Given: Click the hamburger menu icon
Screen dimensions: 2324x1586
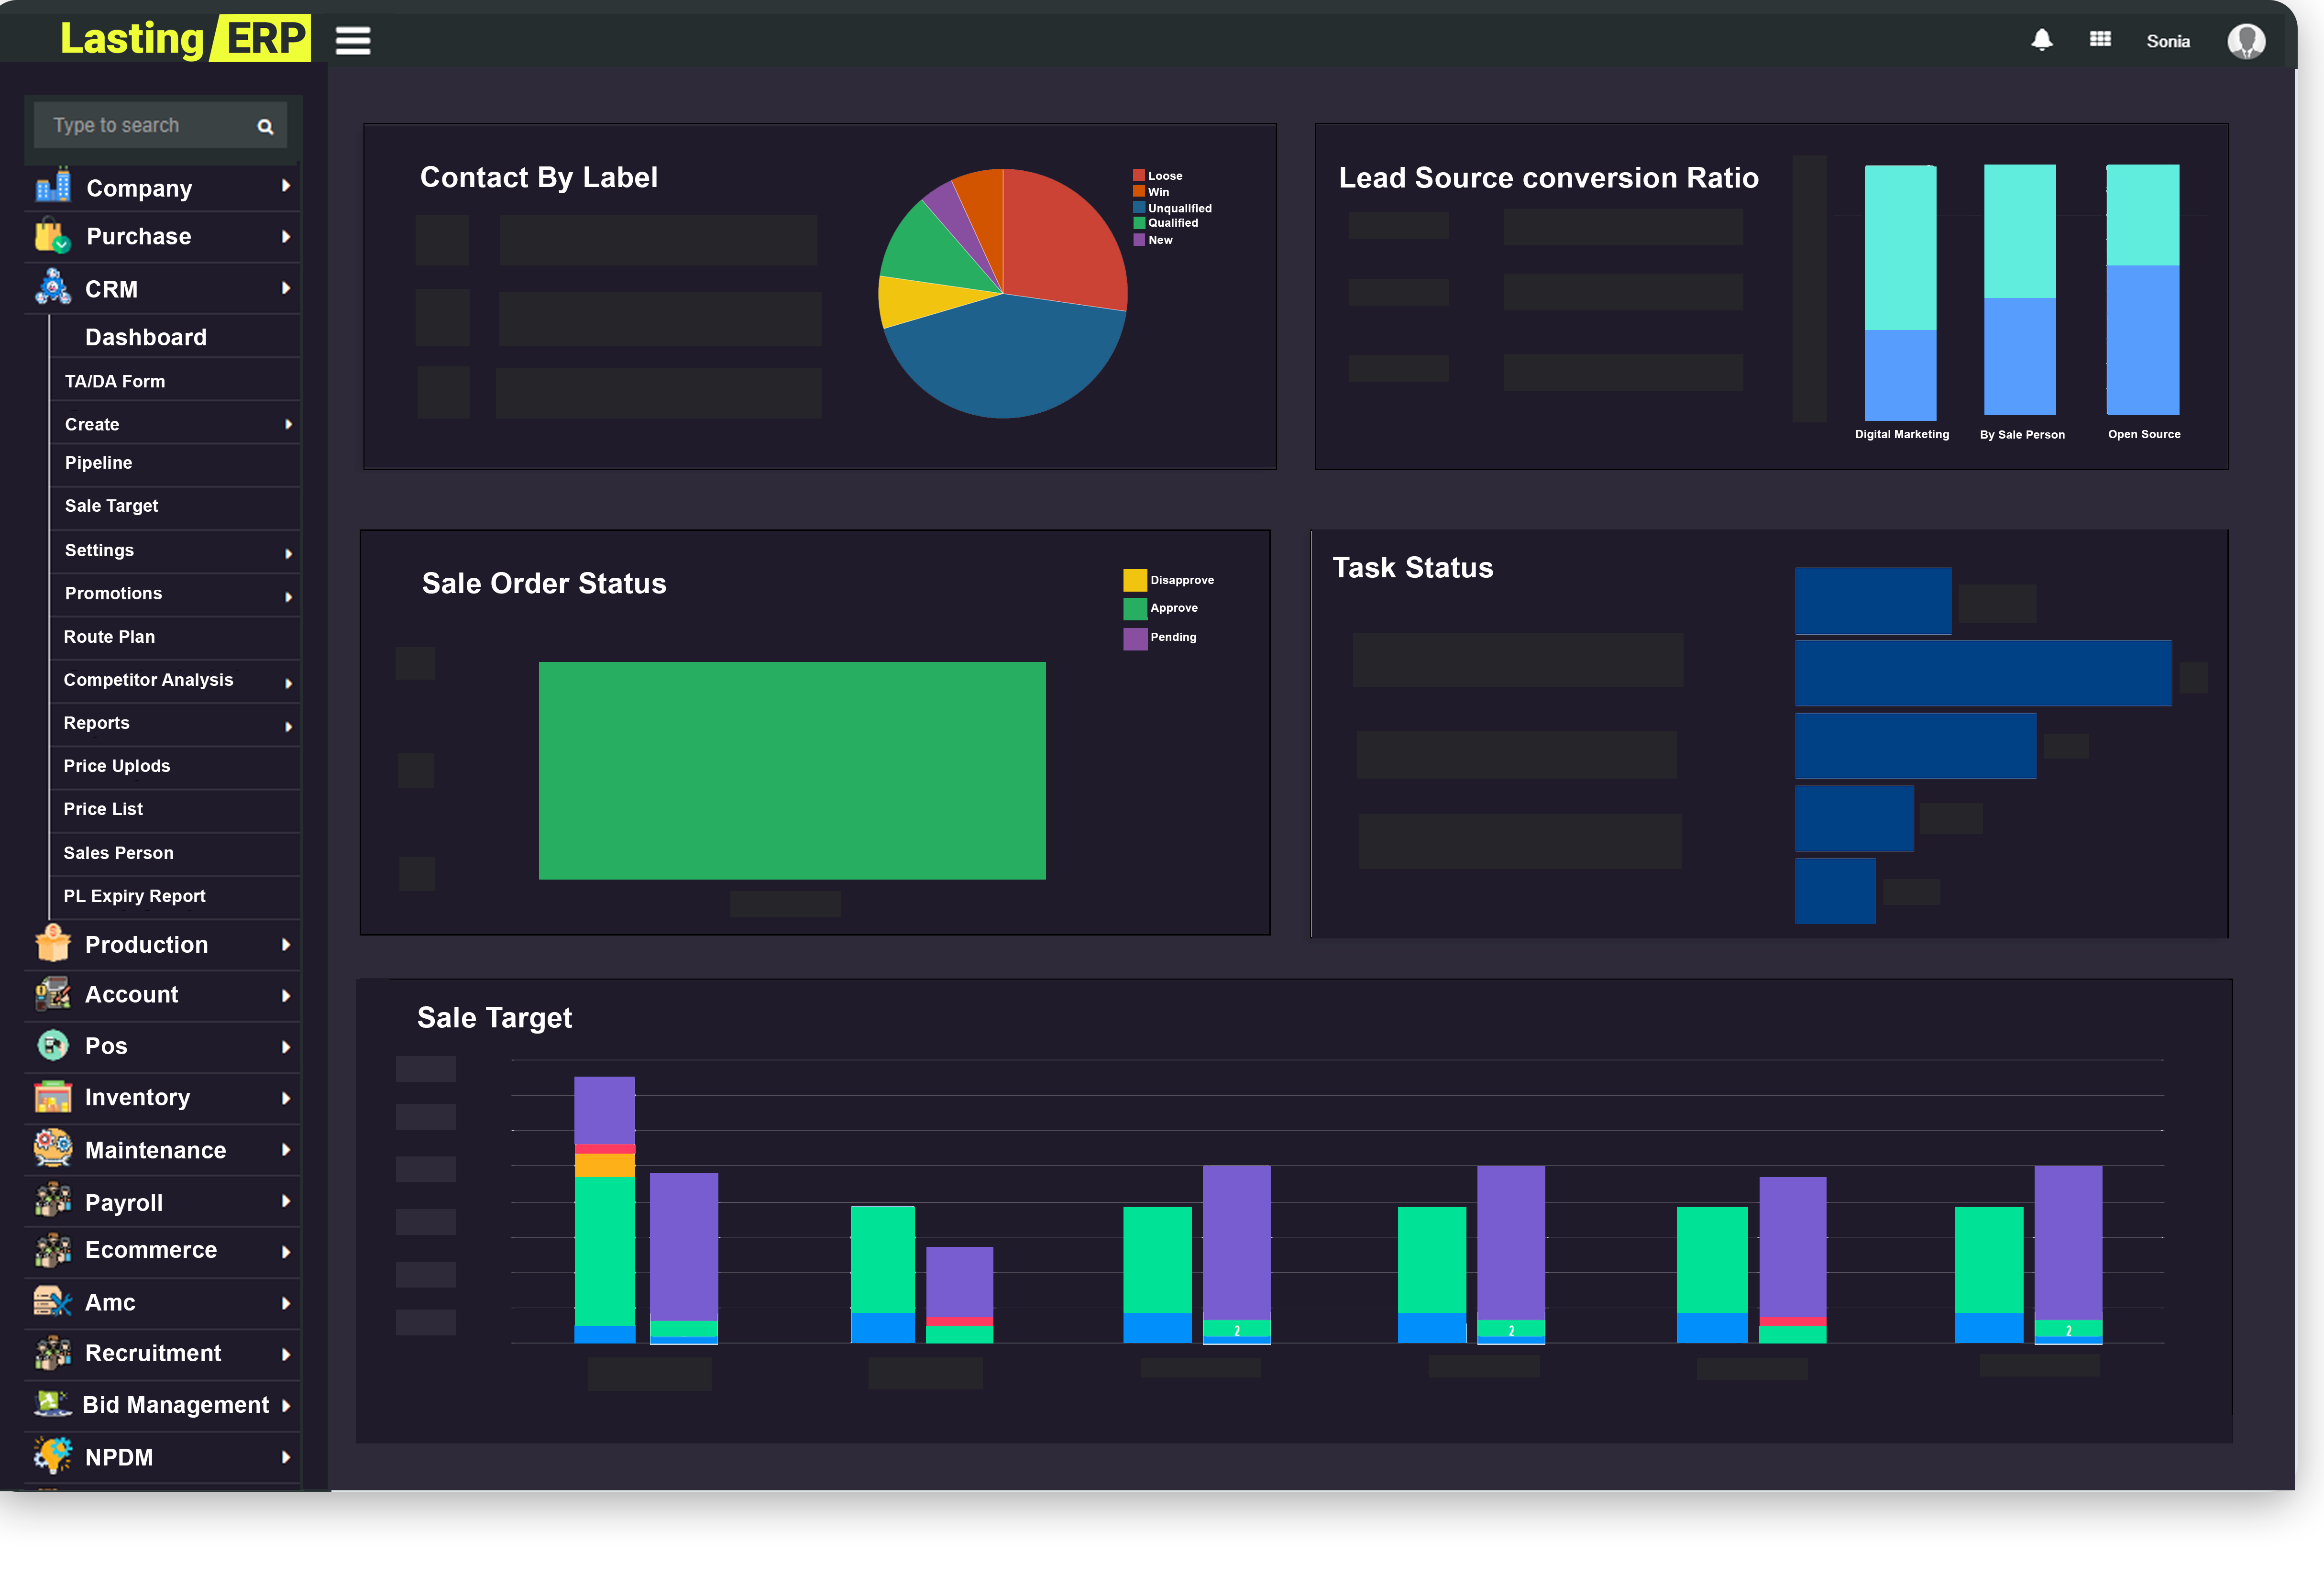Looking at the screenshot, I should pos(352,41).
